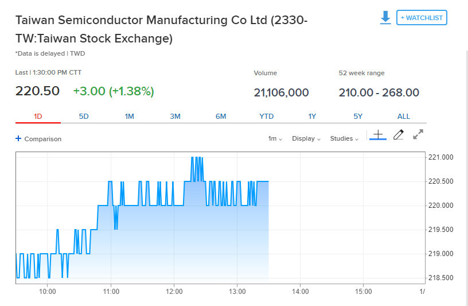Viewport: 468px width, 306px height.
Task: Click the 14:00 time axis label
Action: point(301,291)
